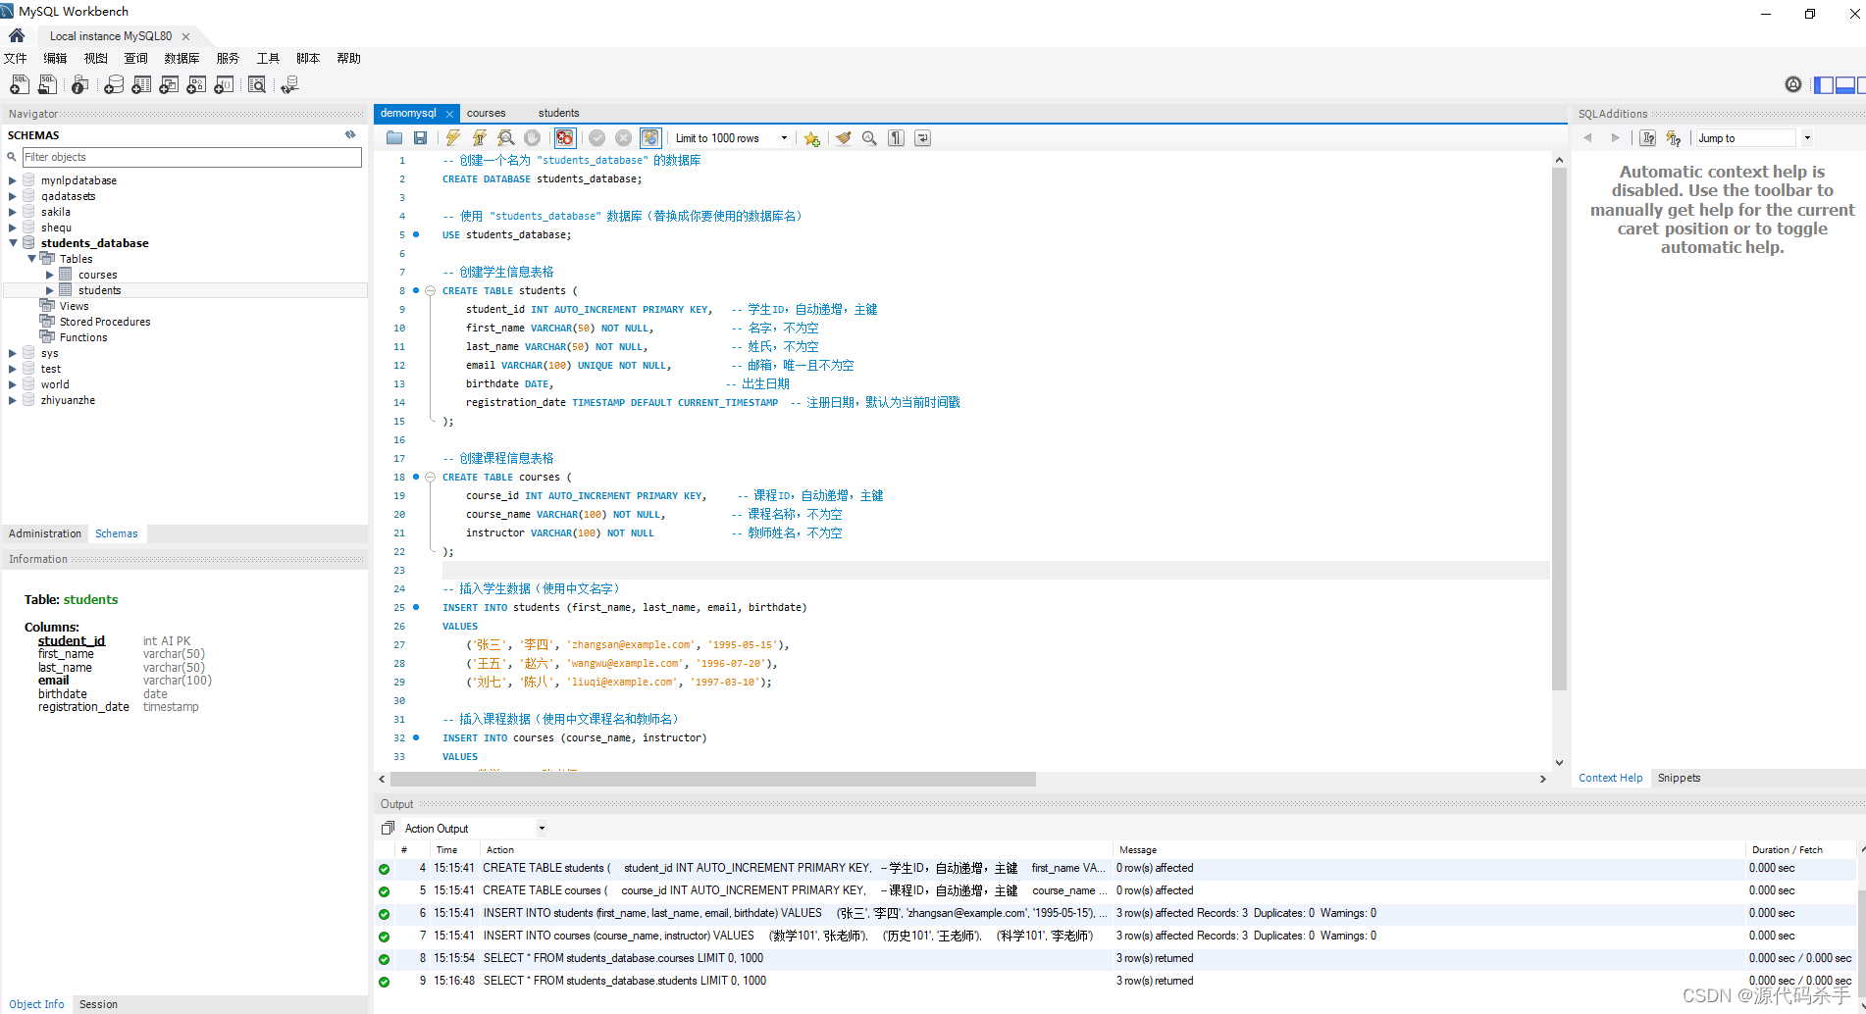The image size is (1866, 1014).
Task: Execute the script with the lightning icon
Action: click(452, 138)
